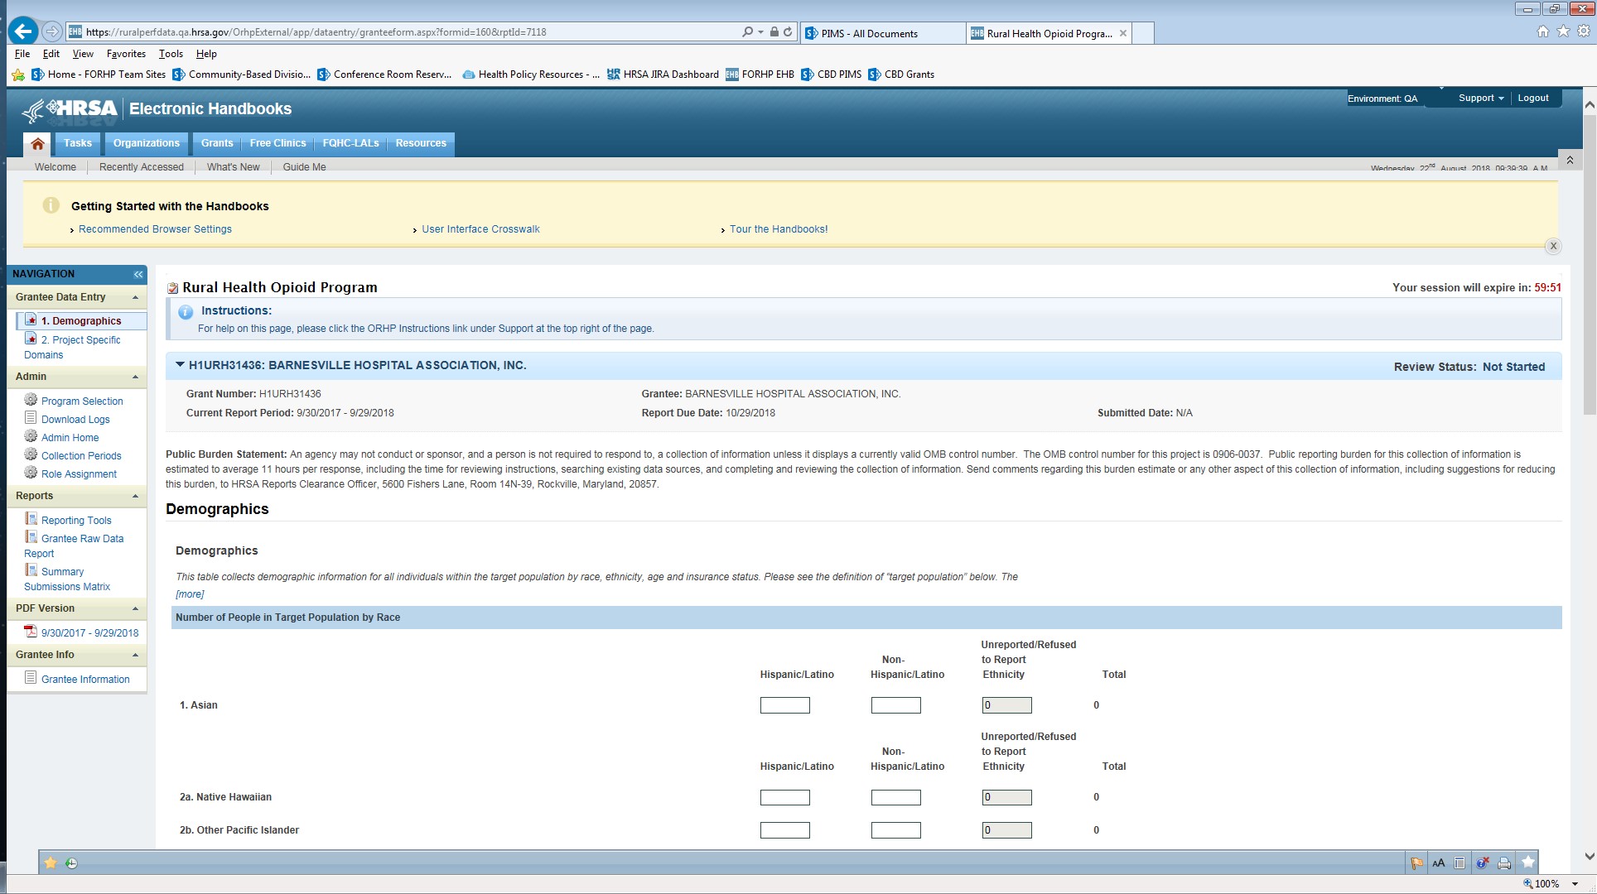The width and height of the screenshot is (1597, 894).
Task: Collapse the navigation panel with double arrows
Action: click(138, 274)
